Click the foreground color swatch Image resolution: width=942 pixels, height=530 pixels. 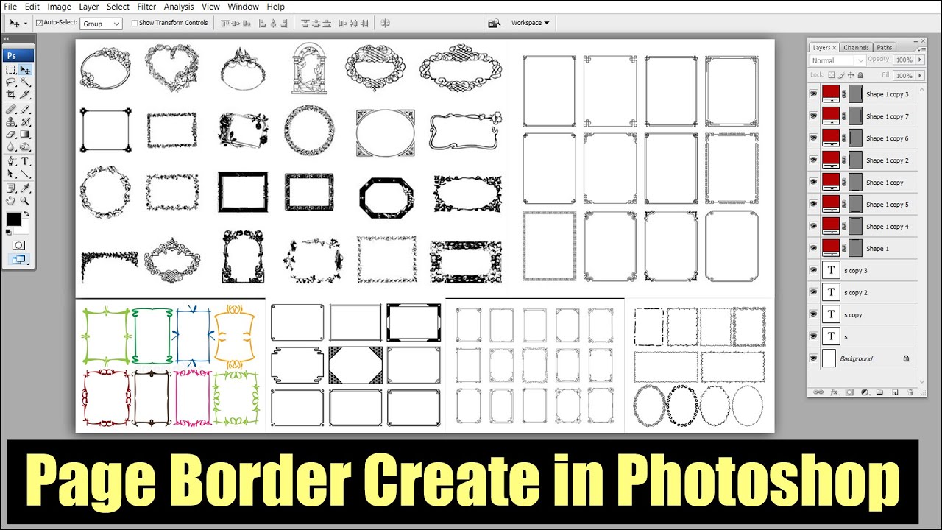[x=13, y=219]
